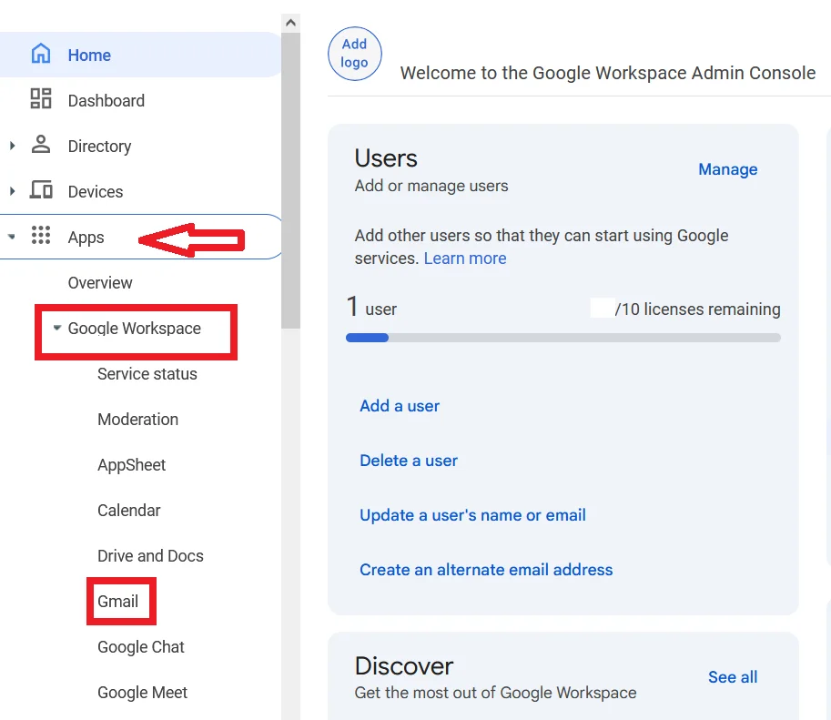Open Service status settings
The image size is (831, 720).
tap(147, 374)
